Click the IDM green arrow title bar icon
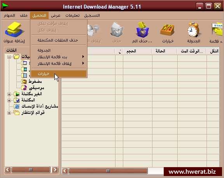224x178 pixels. tap(5, 6)
